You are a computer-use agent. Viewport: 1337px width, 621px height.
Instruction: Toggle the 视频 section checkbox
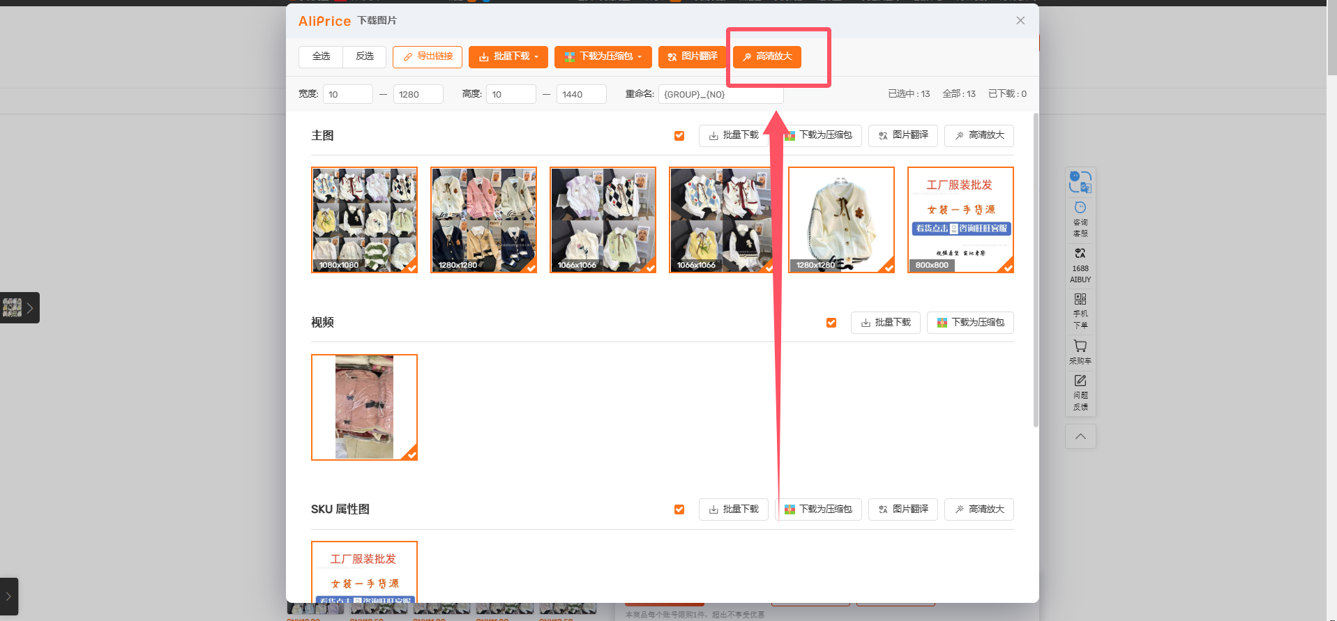coord(831,323)
